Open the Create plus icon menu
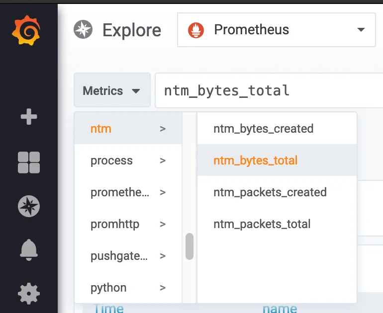This screenshot has width=383, height=313. tap(28, 117)
